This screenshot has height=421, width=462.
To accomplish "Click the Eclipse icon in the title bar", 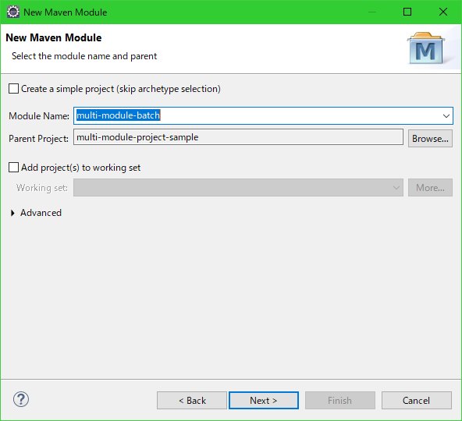I will (13, 12).
